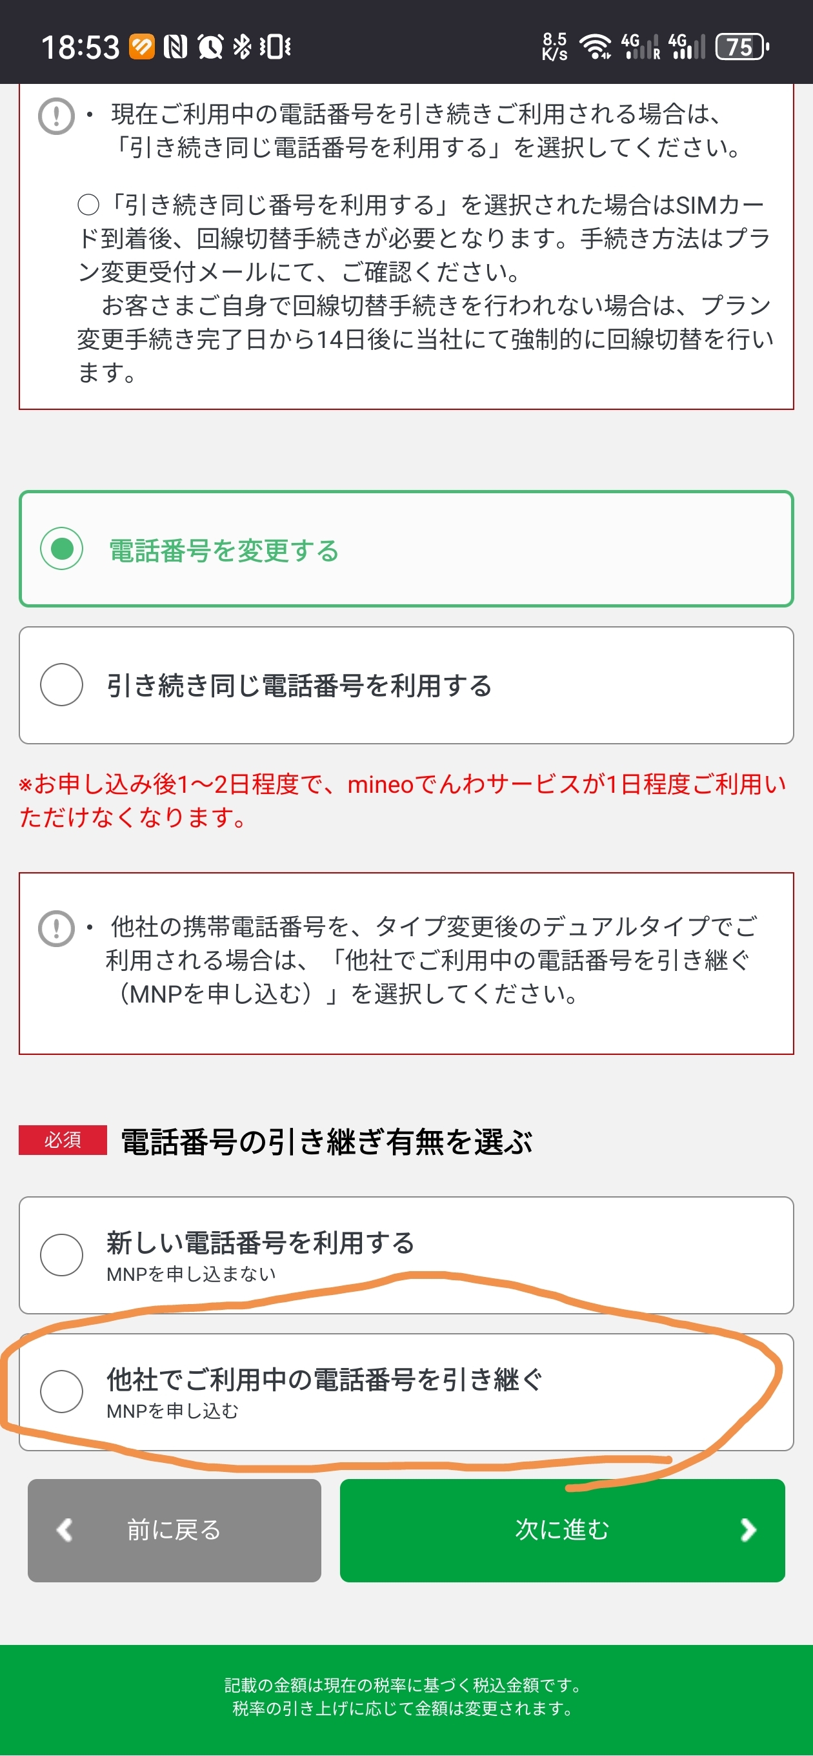813x1756 pixels.
Task: Tap the NFC status bar icon
Action: [x=175, y=46]
